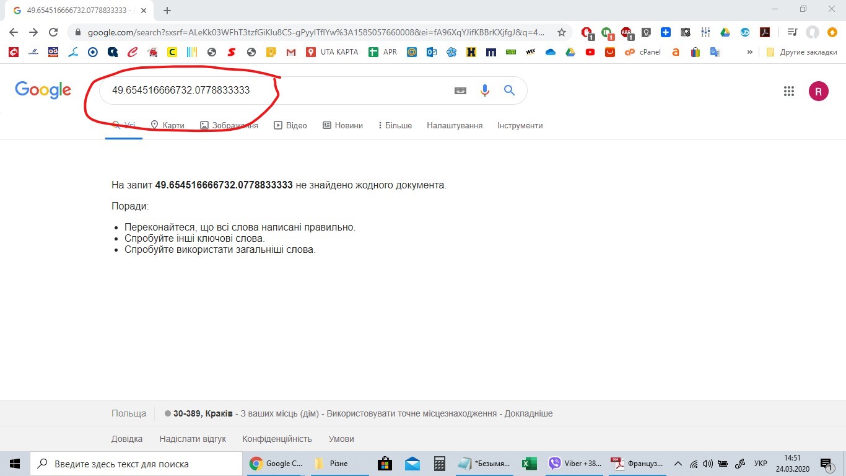Open the Google apps grid
The height and width of the screenshot is (476, 846).
pos(788,91)
